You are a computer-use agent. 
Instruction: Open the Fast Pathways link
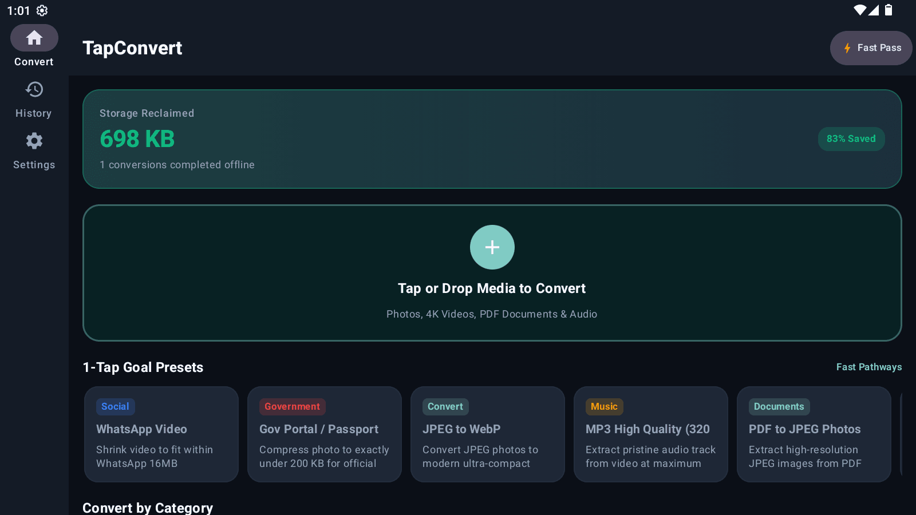point(869,367)
